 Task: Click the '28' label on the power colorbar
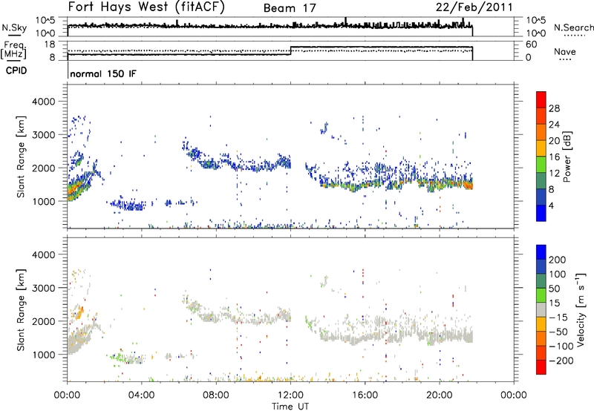click(554, 108)
